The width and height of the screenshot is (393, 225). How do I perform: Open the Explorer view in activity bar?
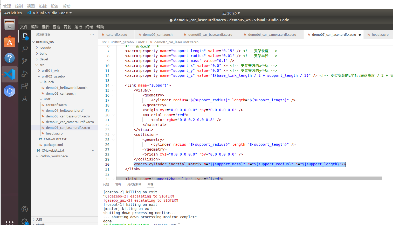[25, 37]
